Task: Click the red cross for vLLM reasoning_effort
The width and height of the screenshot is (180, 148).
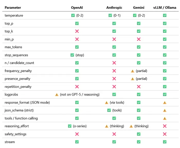Action: point(165,126)
